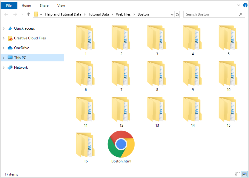The image size is (249, 178).
Task: Go forward with the right arrow
Action: pos(15,14)
